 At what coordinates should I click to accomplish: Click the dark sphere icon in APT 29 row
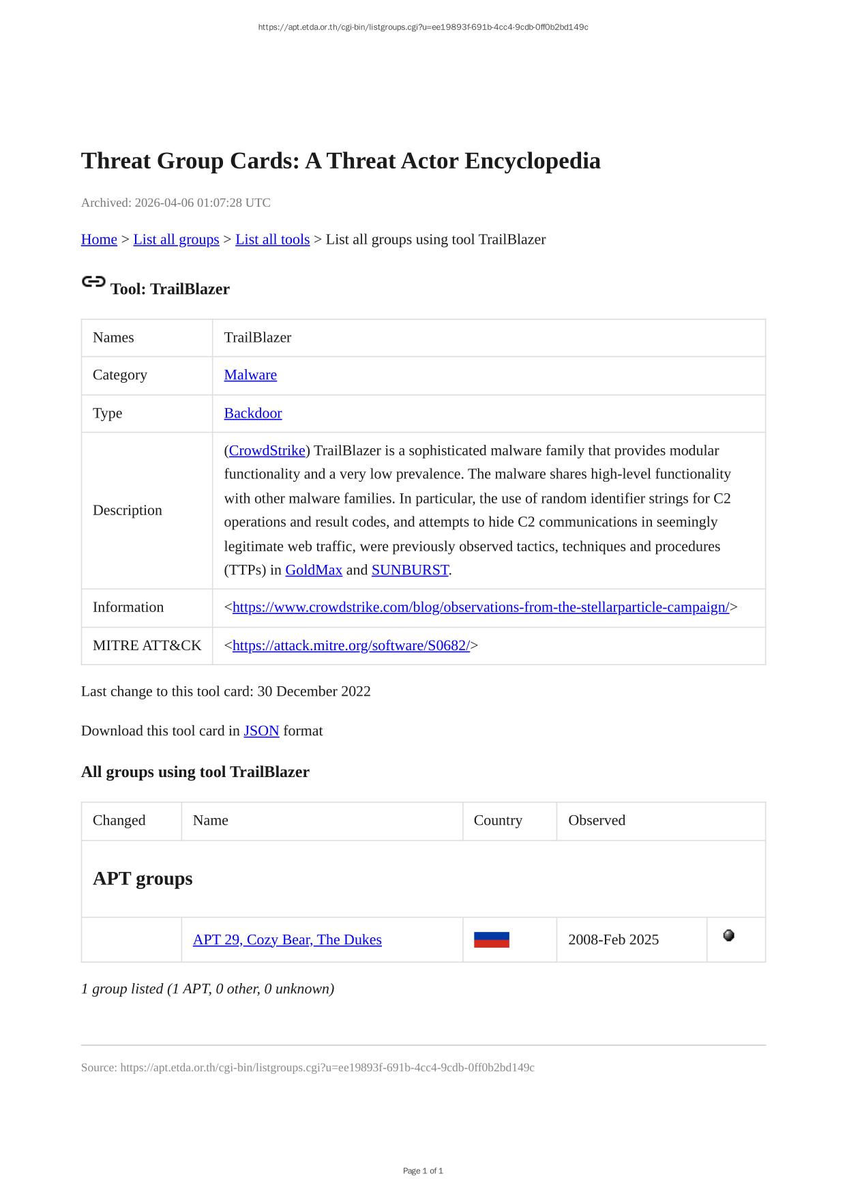pos(728,935)
